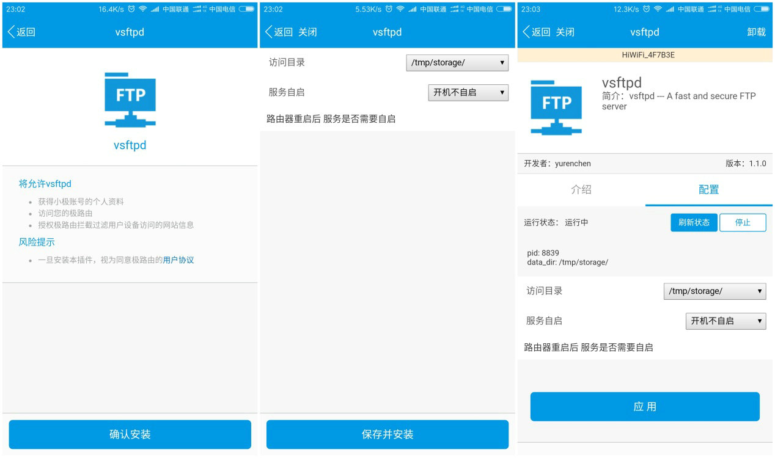Tap 关闭 in the third screen header
775x458 pixels.
[x=565, y=32]
